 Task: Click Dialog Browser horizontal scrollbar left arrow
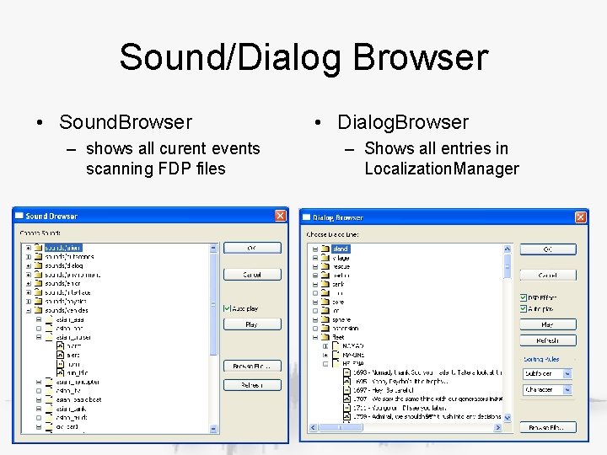pos(313,427)
